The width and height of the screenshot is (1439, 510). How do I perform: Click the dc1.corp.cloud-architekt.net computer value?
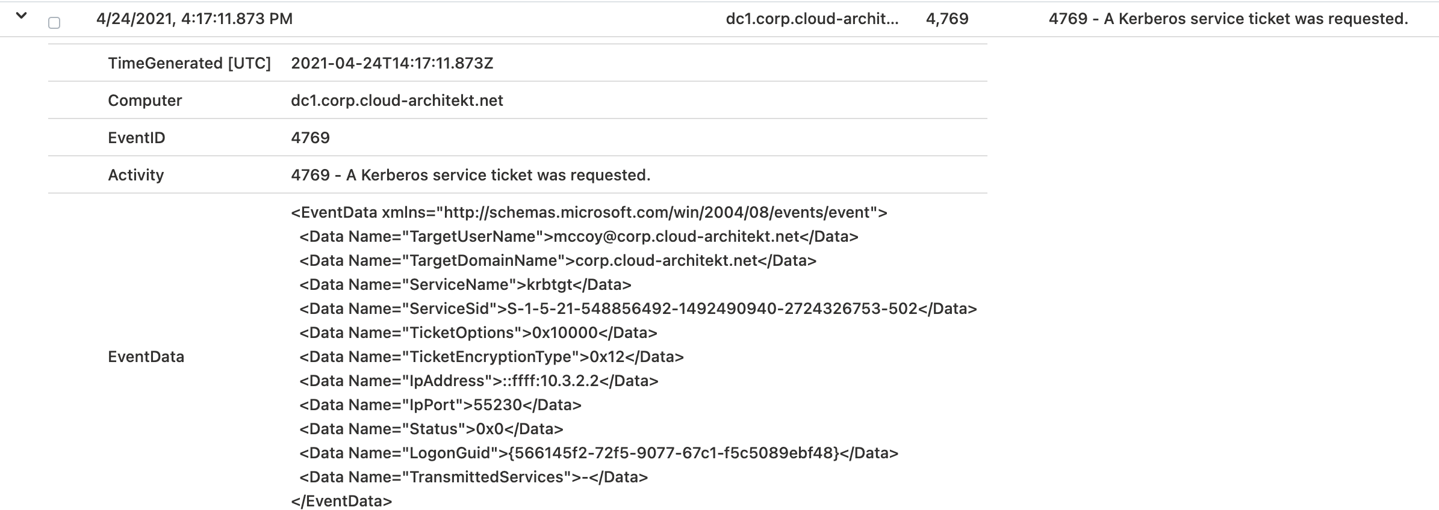click(397, 100)
